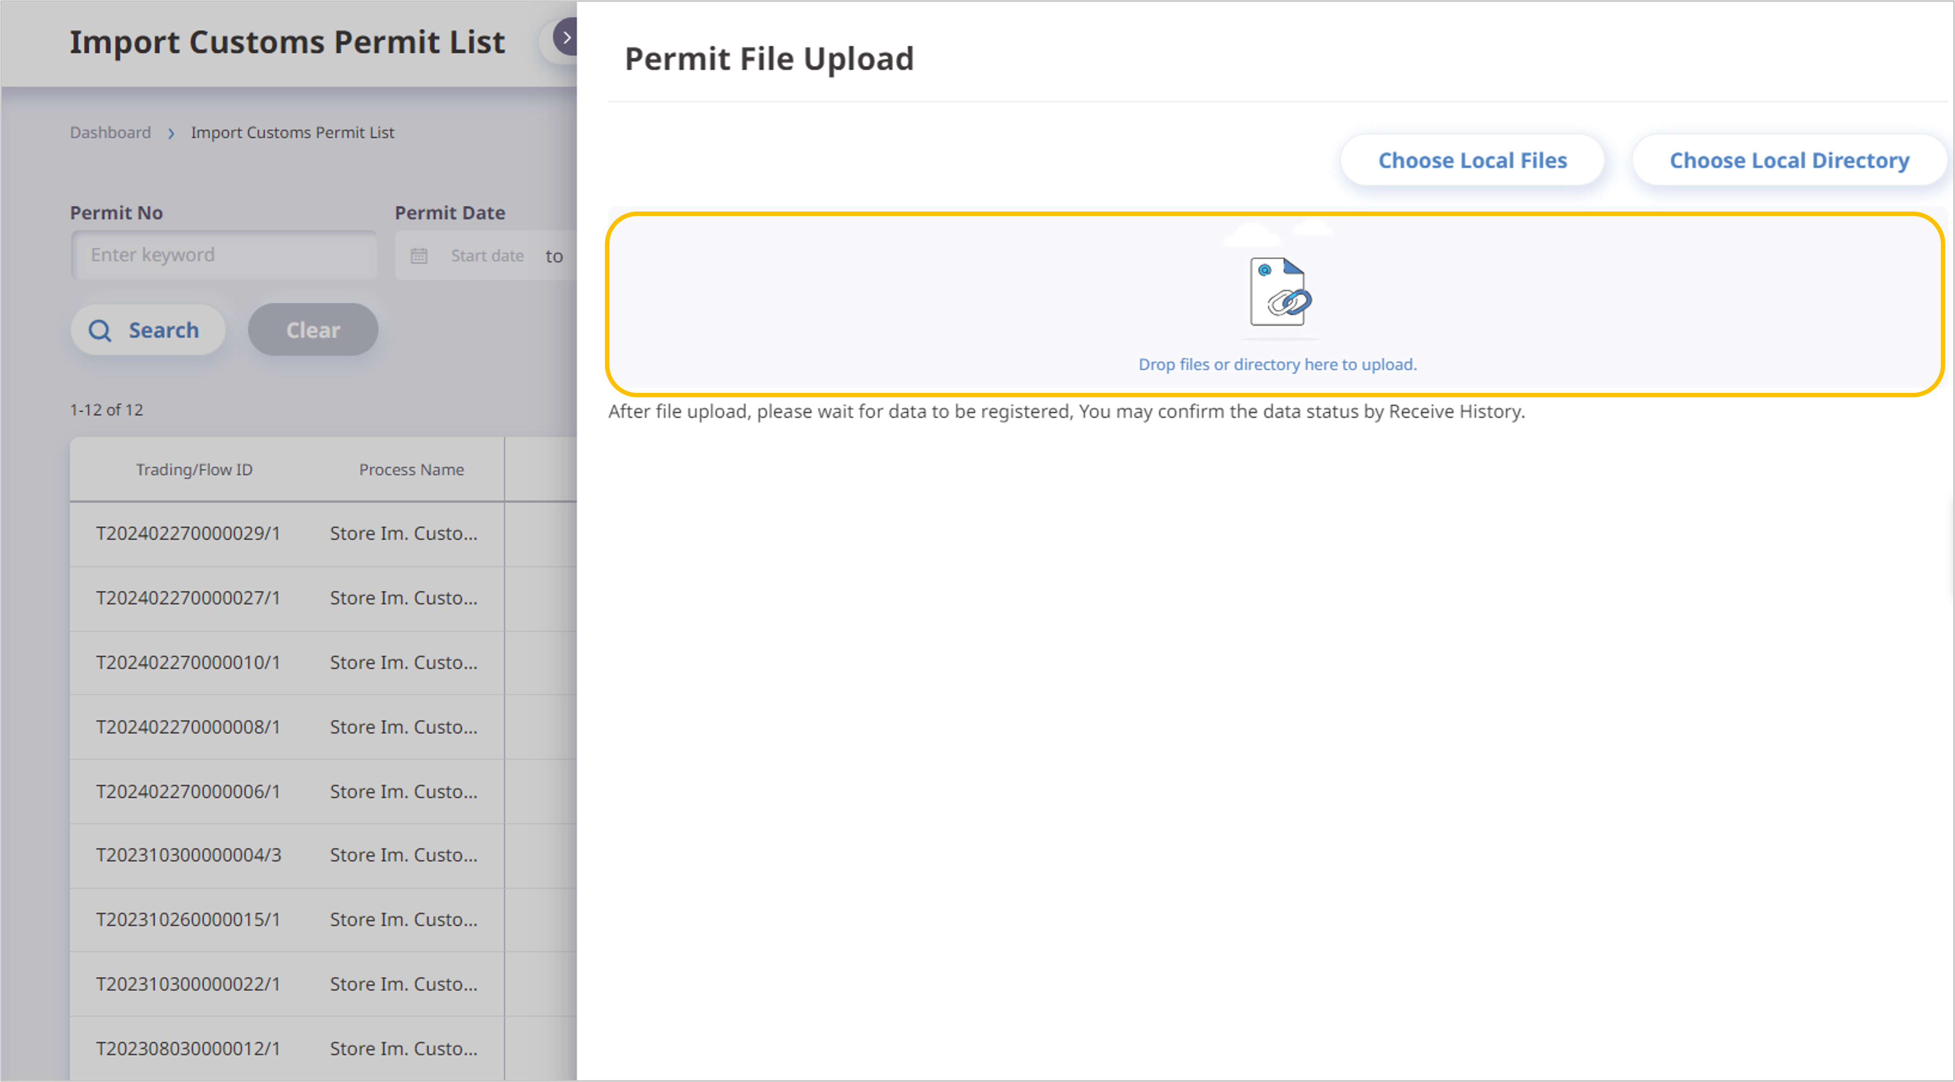This screenshot has width=1955, height=1082.
Task: Click the Import Customs Permit List title
Action: tap(287, 42)
